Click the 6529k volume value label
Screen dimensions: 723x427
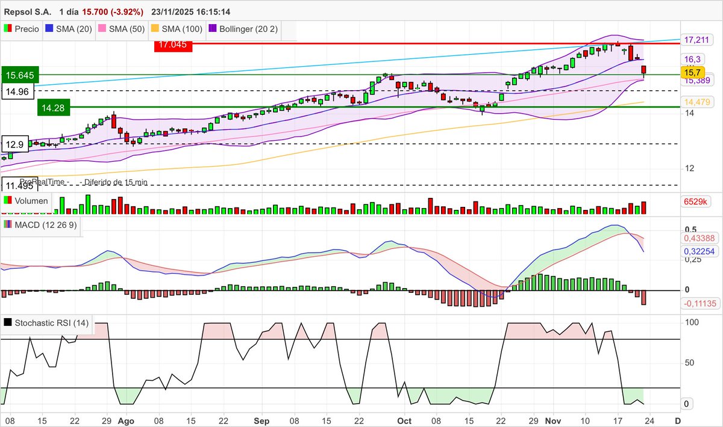[x=697, y=203]
